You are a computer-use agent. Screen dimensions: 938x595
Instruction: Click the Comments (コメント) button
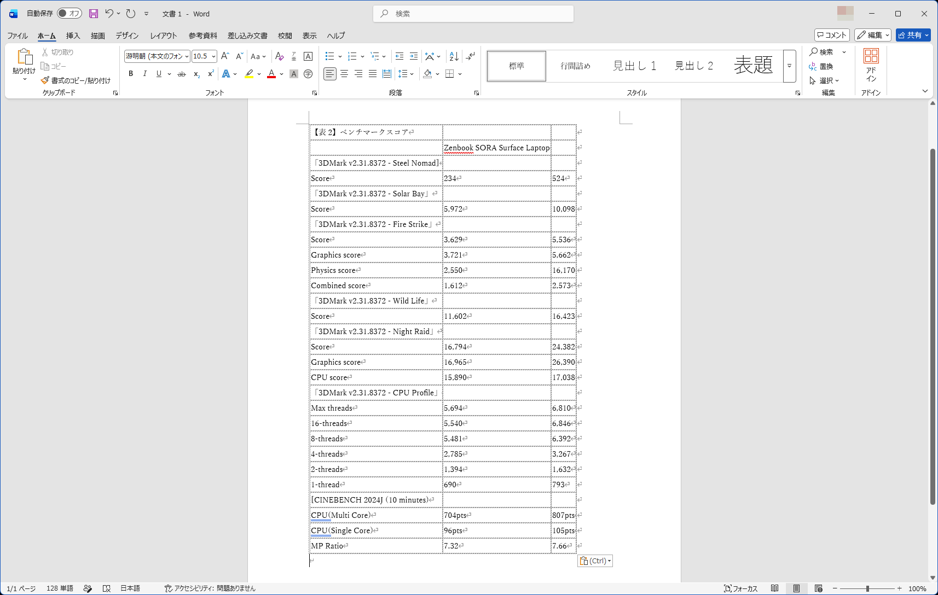click(x=832, y=35)
